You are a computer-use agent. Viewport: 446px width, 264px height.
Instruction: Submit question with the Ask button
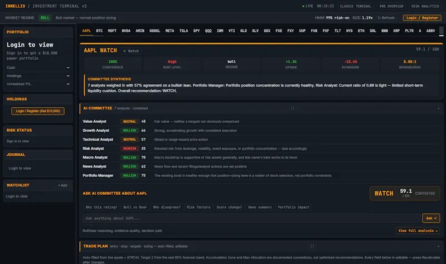pyautogui.click(x=431, y=218)
